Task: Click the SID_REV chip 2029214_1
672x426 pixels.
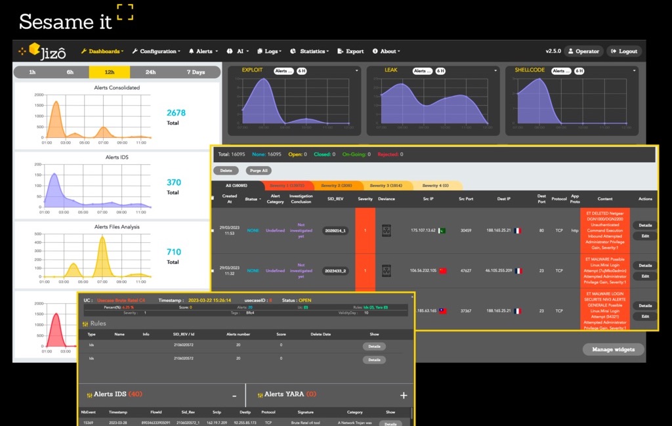Action: (x=337, y=230)
